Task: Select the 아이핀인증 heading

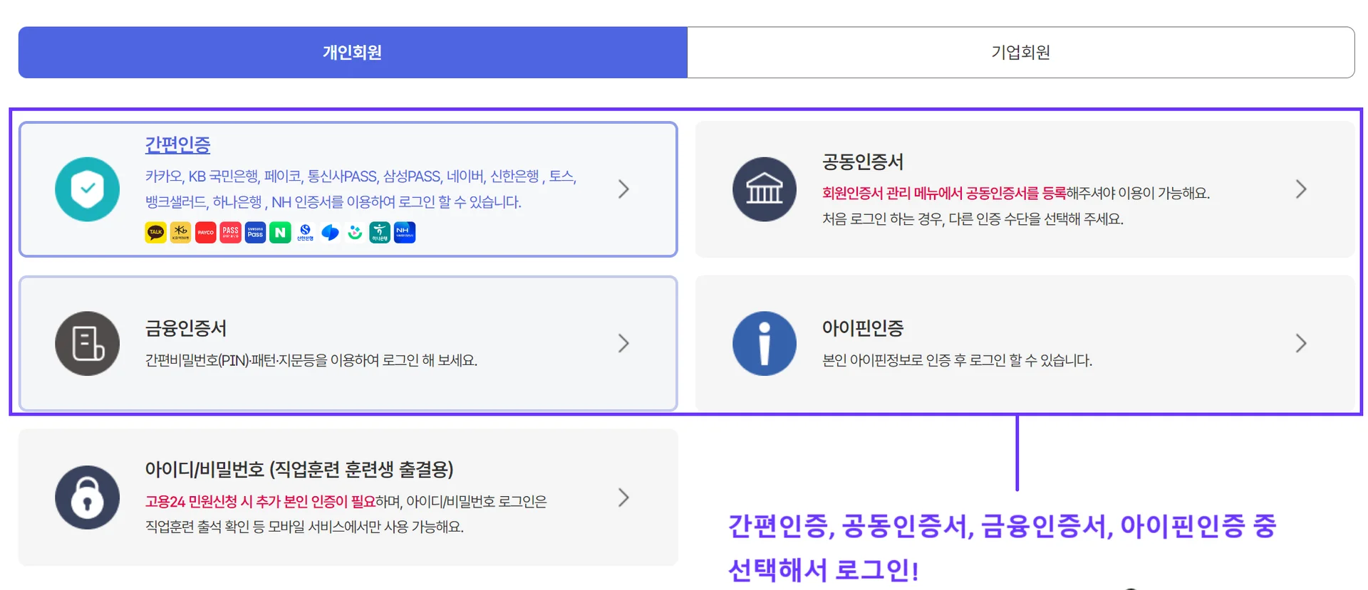Action: [863, 328]
